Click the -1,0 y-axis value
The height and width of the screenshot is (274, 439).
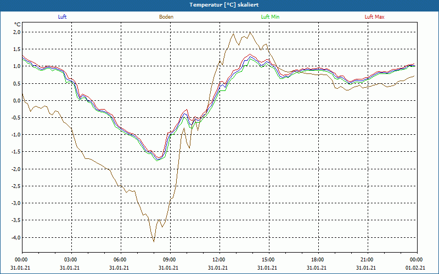(x=16, y=135)
